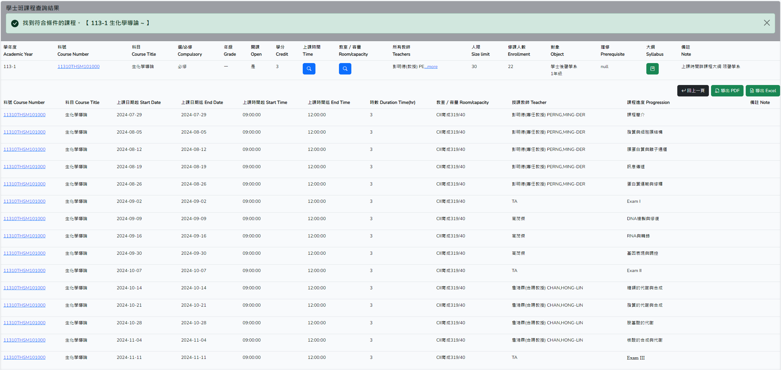The height and width of the screenshot is (370, 781).
Task: Click the Enrollment column header
Action: tap(518, 51)
